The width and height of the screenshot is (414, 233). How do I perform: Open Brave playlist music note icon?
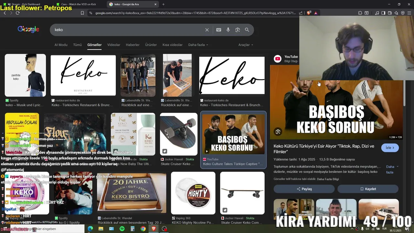377,13
